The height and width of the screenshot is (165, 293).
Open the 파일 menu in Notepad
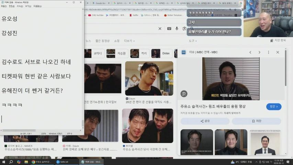click(x=3, y=6)
